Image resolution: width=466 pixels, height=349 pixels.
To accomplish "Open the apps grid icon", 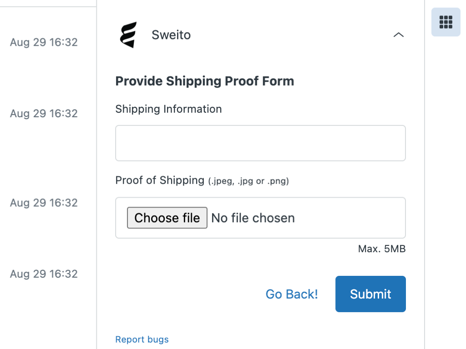I will click(x=446, y=22).
